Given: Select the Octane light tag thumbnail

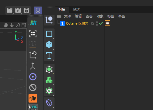Looking at the screenshot, I should coord(108,23).
